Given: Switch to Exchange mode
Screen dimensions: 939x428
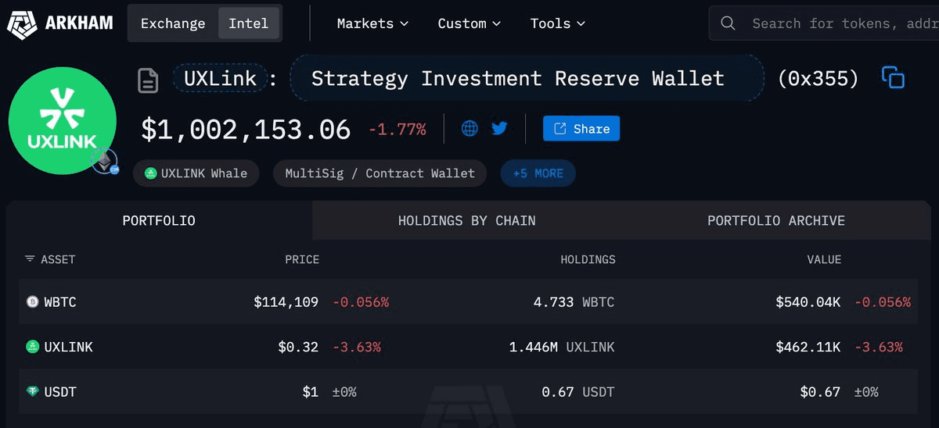Looking at the screenshot, I should pos(173,23).
